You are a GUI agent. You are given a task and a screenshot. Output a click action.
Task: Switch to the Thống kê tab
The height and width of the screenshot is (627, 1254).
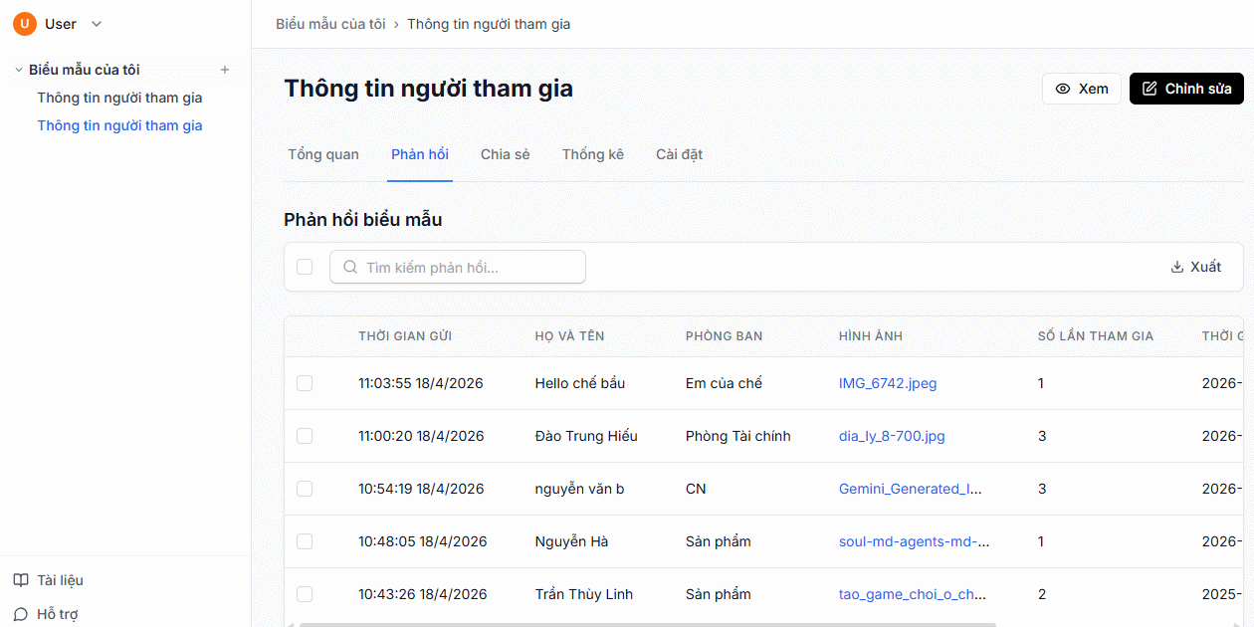[592, 154]
